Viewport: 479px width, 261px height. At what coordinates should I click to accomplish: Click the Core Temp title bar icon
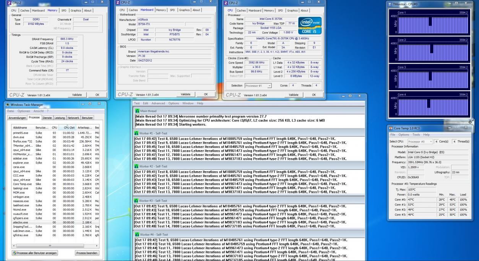pos(391,128)
